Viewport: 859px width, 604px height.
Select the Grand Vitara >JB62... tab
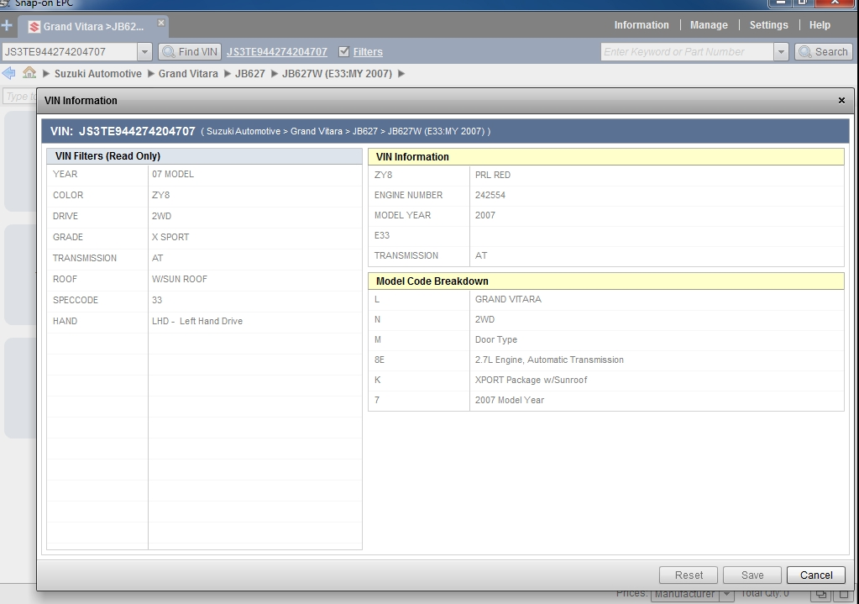pos(93,26)
